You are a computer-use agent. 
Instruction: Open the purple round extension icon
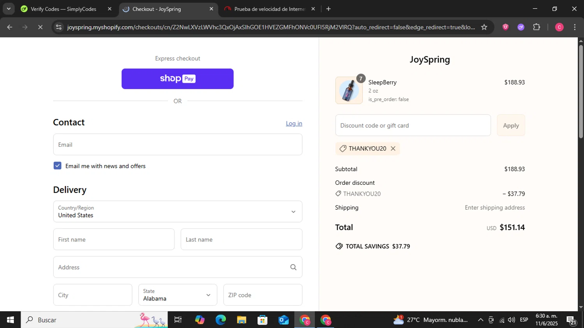click(x=521, y=27)
